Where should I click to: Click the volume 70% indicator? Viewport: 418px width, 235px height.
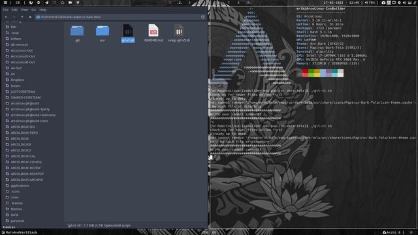370,3
